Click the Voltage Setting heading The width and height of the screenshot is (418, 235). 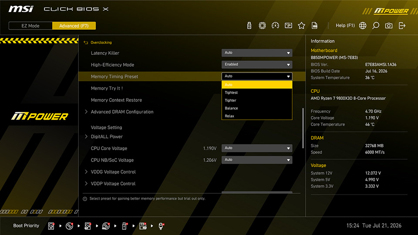pos(106,128)
